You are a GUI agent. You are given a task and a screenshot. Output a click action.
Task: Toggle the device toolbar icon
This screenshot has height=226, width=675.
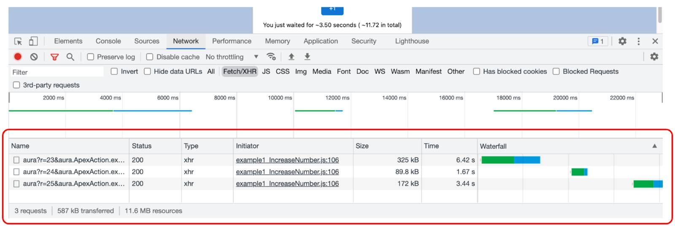[33, 41]
